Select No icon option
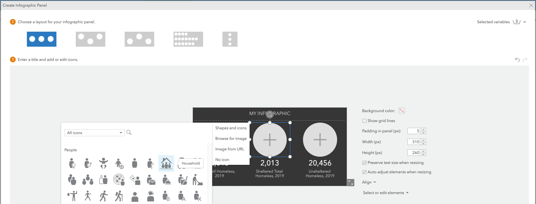The width and height of the screenshot is (536, 204). click(x=222, y=160)
